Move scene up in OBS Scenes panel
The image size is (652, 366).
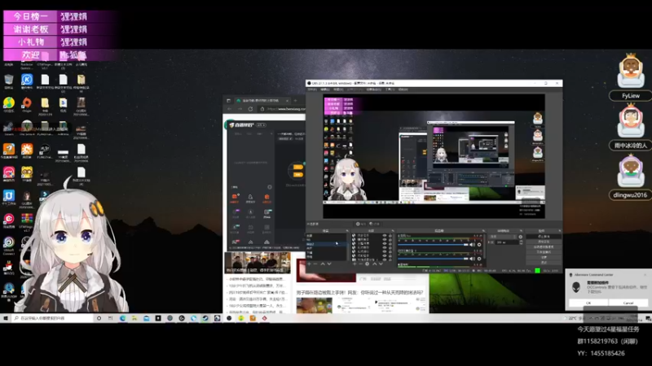click(323, 264)
